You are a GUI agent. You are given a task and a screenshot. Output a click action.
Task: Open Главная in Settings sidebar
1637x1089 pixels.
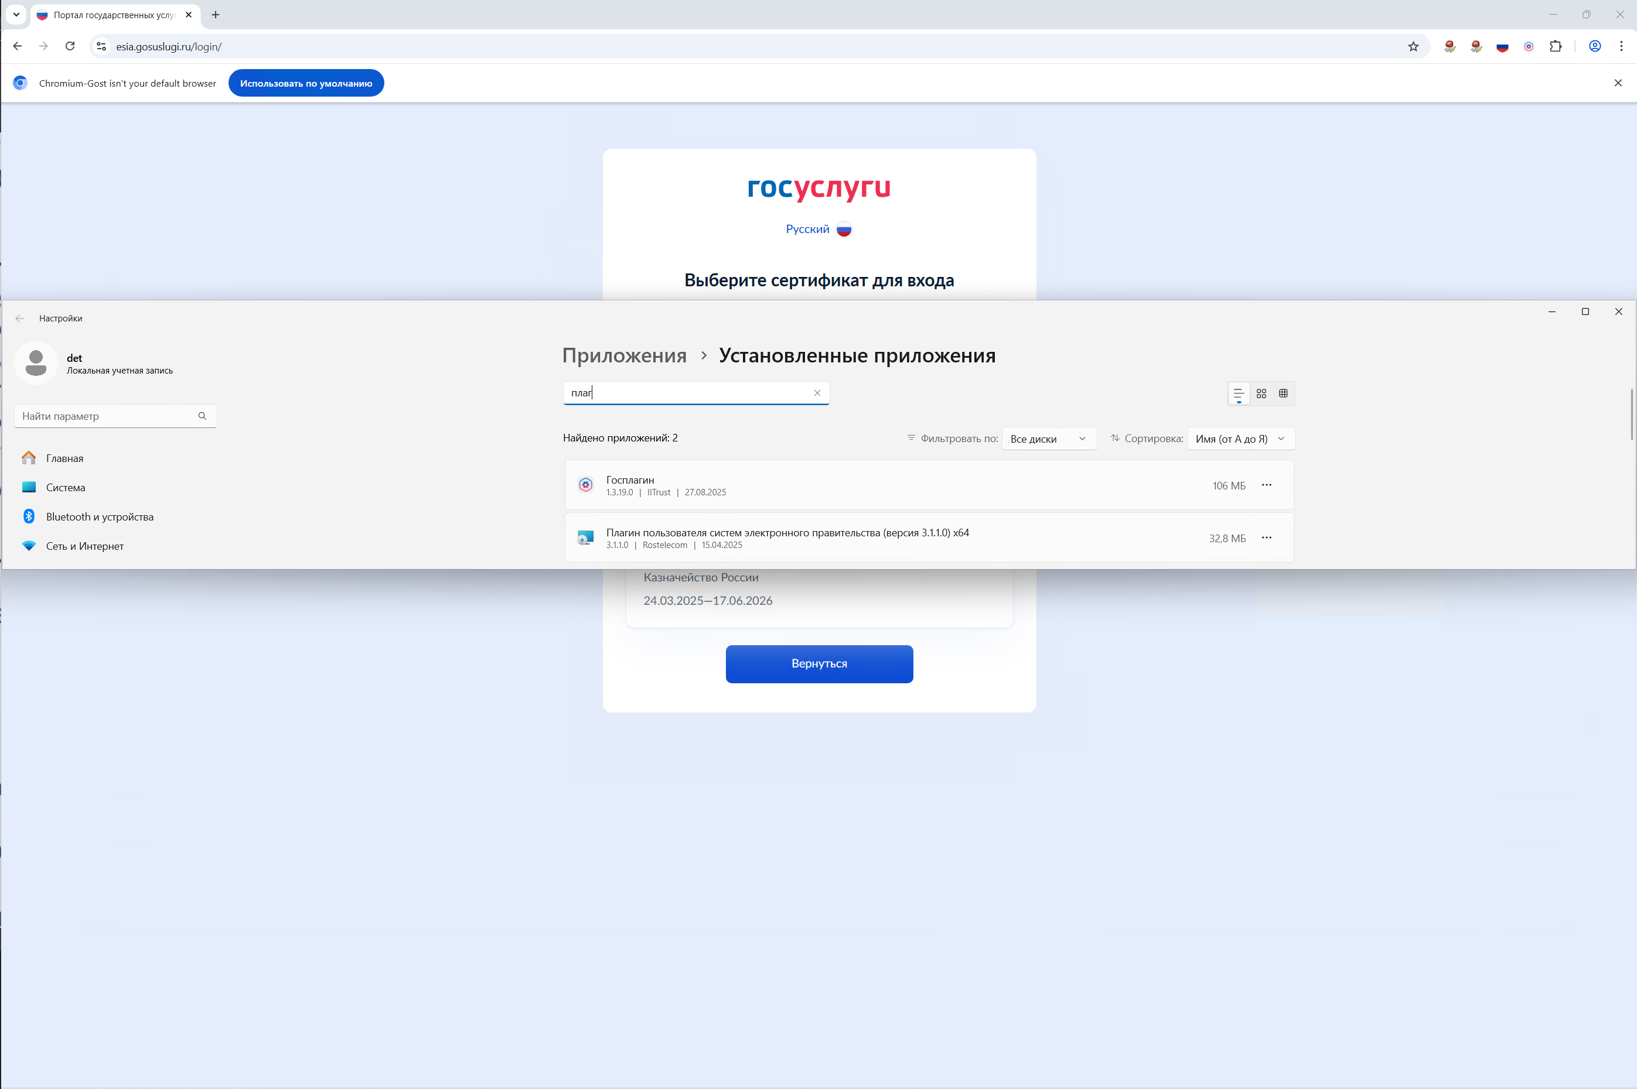[x=64, y=458]
